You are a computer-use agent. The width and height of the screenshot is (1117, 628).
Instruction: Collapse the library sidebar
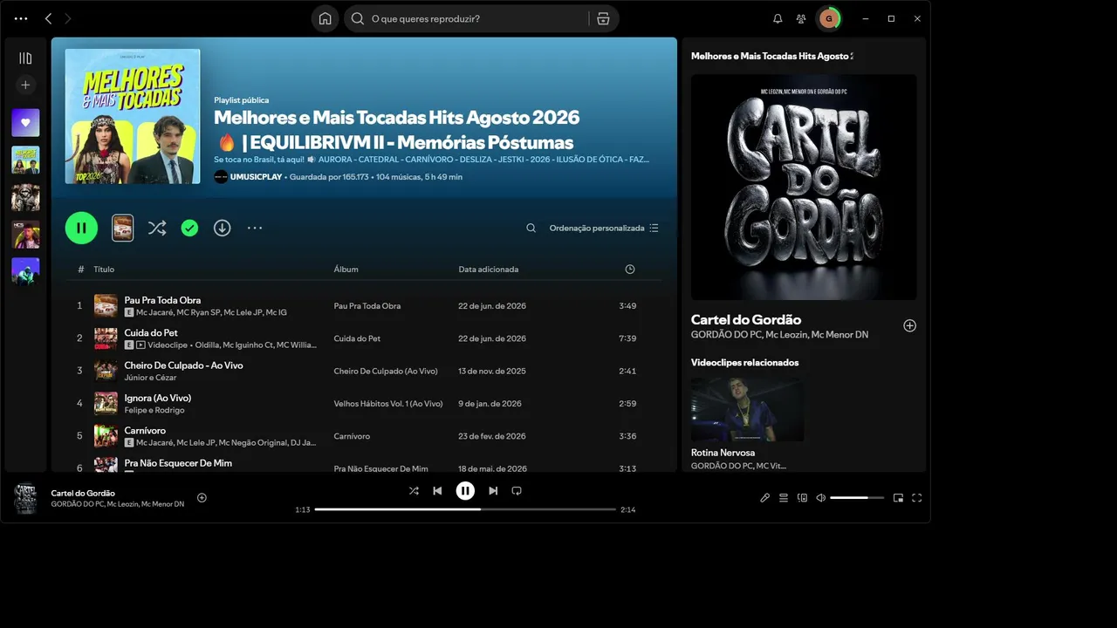point(25,58)
